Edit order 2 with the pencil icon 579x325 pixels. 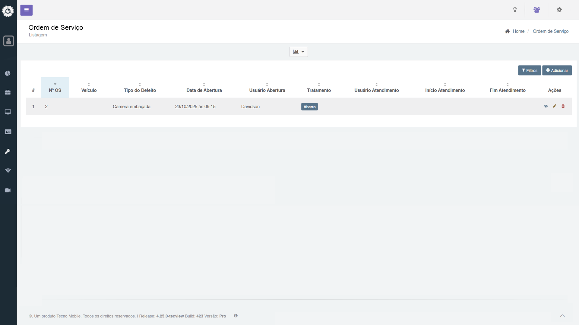554,106
